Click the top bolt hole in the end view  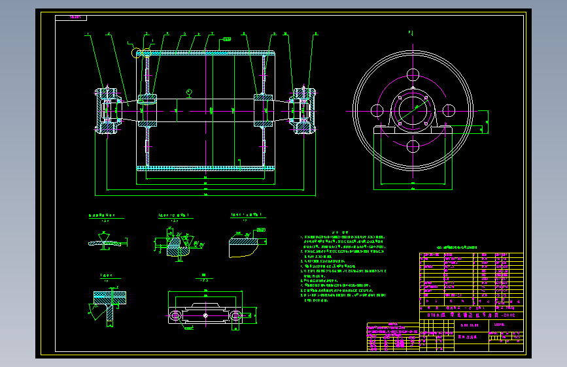pos(413,75)
